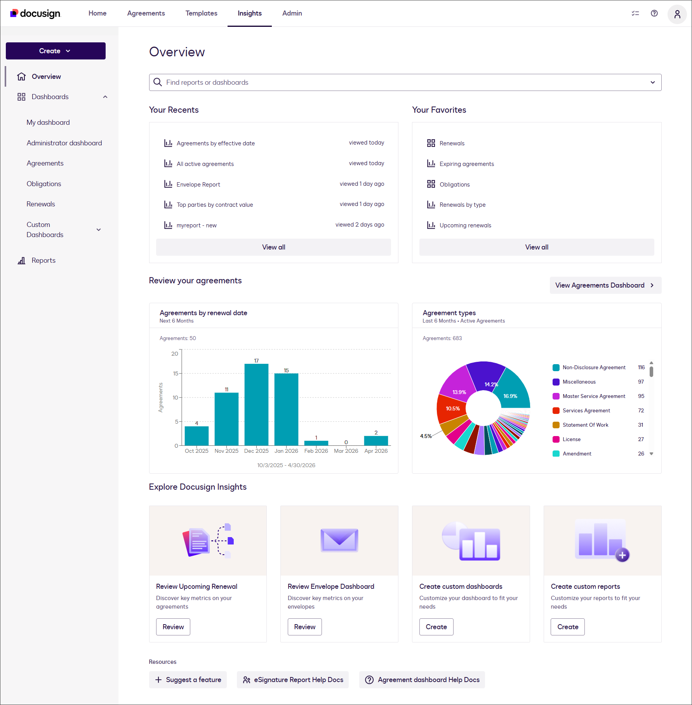692x705 pixels.
Task: Switch to the Agreements top tab
Action: [146, 13]
